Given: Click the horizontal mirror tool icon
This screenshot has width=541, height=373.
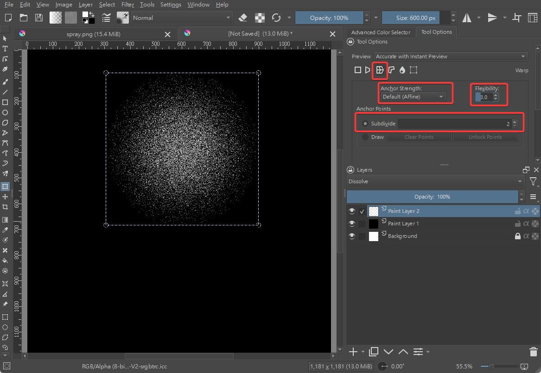Looking at the screenshot, I should point(467,18).
